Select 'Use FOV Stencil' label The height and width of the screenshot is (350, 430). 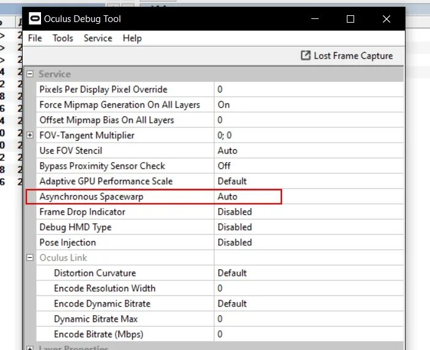click(x=71, y=151)
